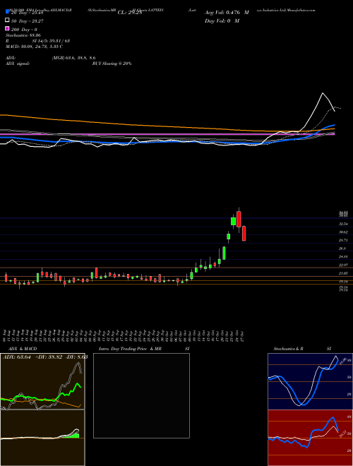353x466 pixels.
Task: Click the 22.97 price axis label
Action: [x=344, y=265]
